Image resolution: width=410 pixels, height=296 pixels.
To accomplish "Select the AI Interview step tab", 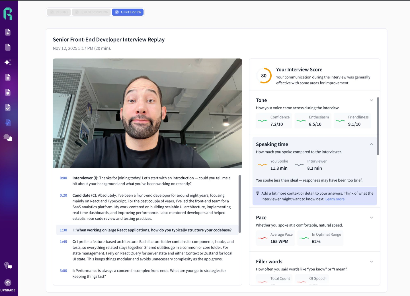I will (x=128, y=12).
